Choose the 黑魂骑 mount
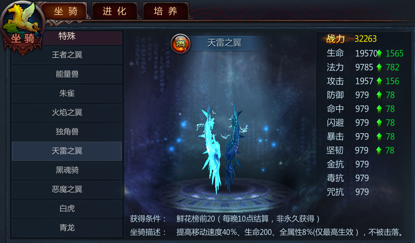 [x=67, y=170]
